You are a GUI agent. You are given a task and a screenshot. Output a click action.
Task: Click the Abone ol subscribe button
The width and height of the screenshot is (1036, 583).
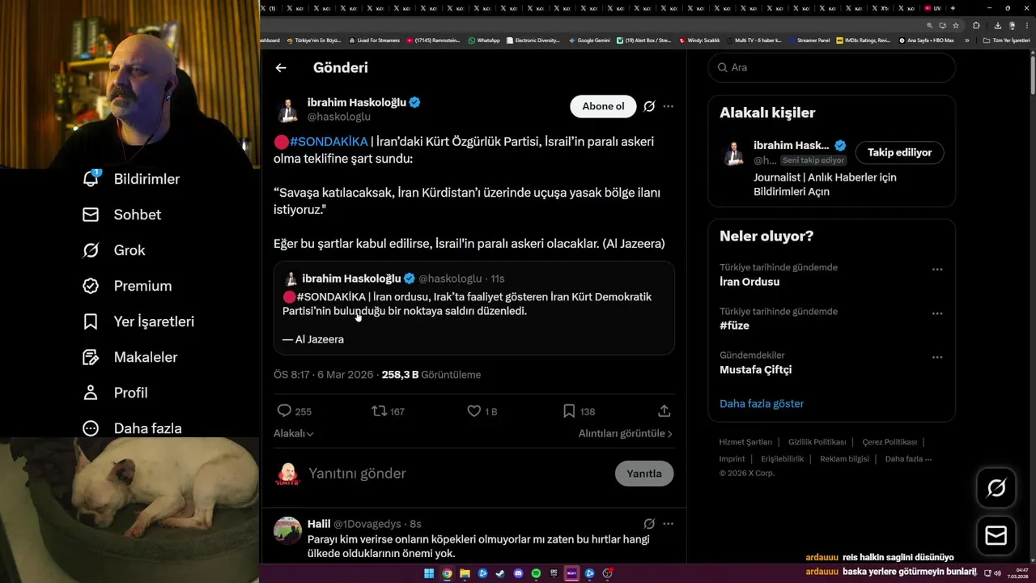(x=603, y=106)
